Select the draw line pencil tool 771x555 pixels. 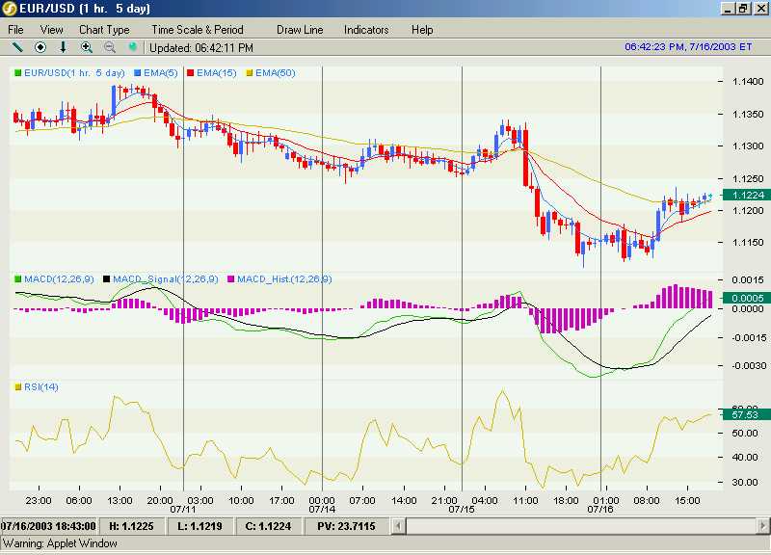pyautogui.click(x=17, y=47)
